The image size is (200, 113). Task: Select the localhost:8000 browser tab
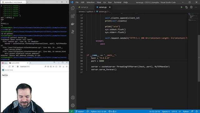coord(18,63)
